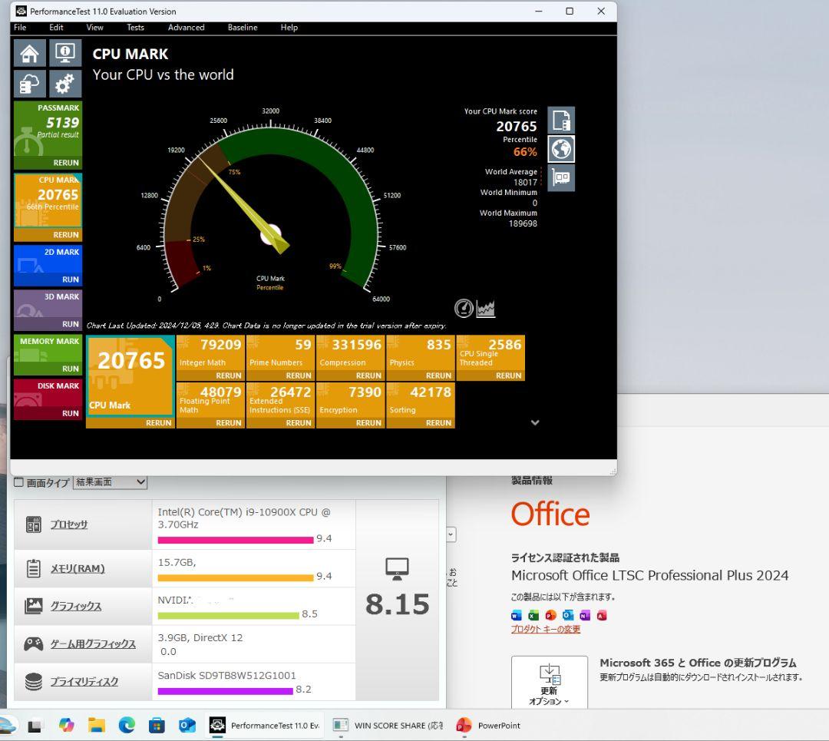The image size is (829, 741).
Task: Switch to the gauge view icon
Action: 464,309
